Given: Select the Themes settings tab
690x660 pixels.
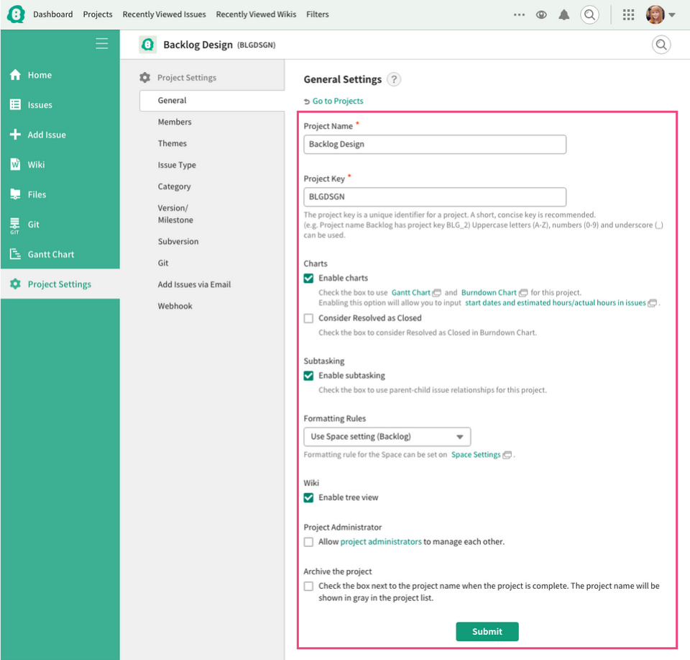Looking at the screenshot, I should [x=172, y=144].
